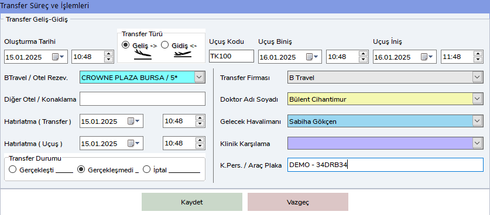Click the Vazgeç button

pos(298,202)
